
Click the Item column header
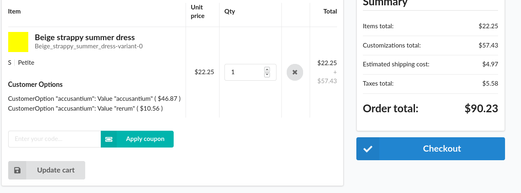pos(14,11)
